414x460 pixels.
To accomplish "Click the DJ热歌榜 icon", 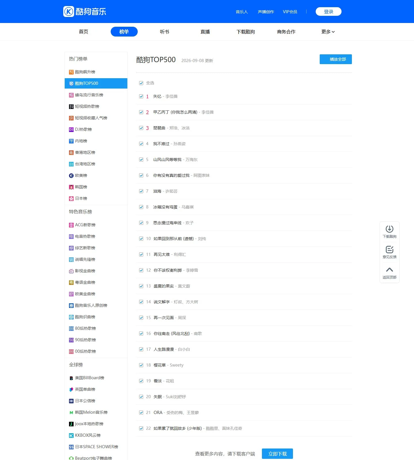I will [x=71, y=130].
